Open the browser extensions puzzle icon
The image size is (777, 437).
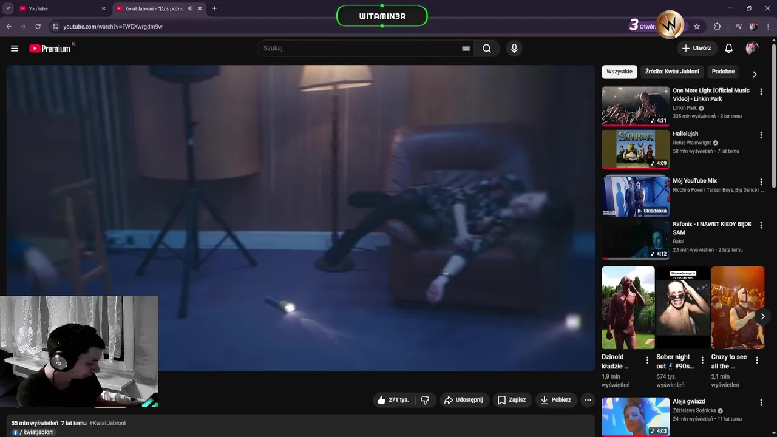(718, 27)
